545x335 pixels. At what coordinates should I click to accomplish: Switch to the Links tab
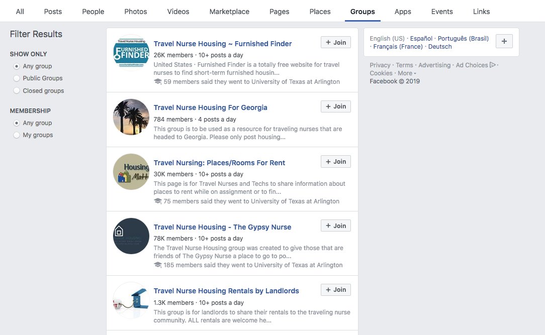pyautogui.click(x=481, y=12)
